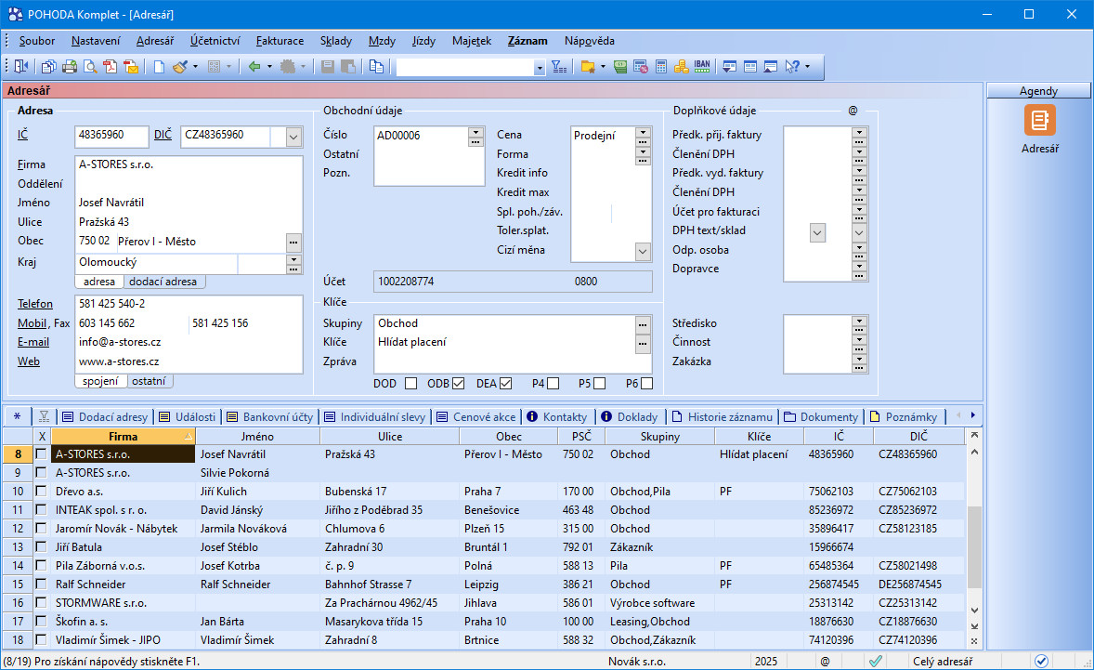Expand the DPH text/sklad dropdown
This screenshot has height=670, width=1094.
[x=817, y=232]
